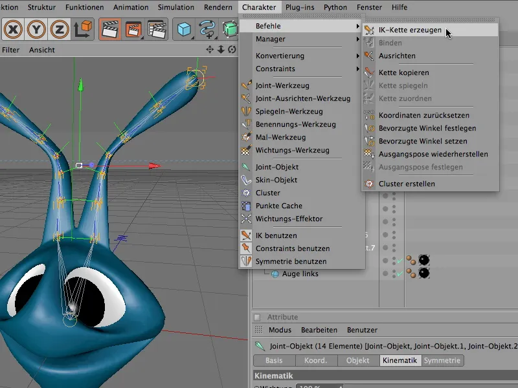
Task: Open the viewport Filter menu
Action: (10, 50)
